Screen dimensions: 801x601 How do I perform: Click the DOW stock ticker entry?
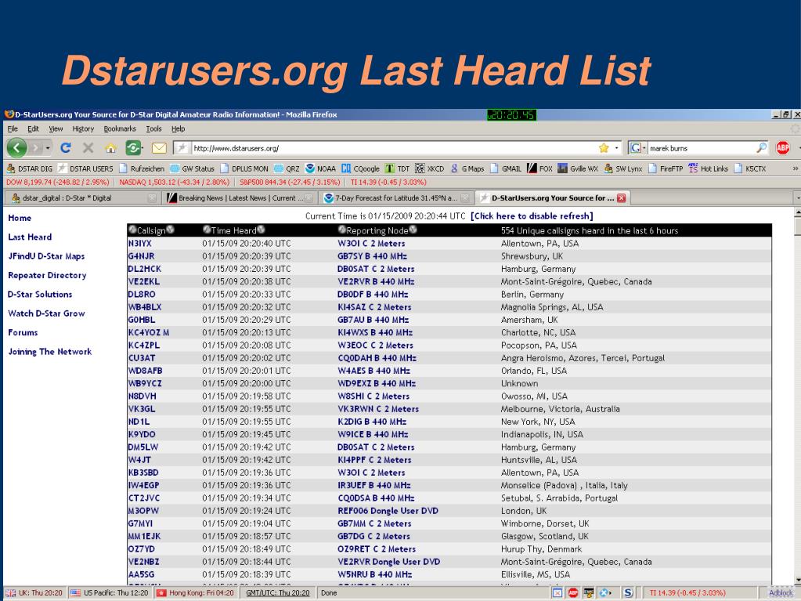click(58, 183)
